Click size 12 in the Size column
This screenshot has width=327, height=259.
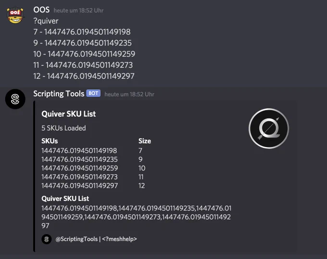point(141,185)
